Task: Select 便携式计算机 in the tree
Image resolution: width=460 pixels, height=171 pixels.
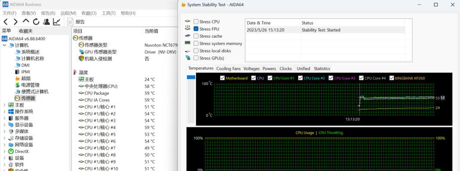Action: coord(32,91)
